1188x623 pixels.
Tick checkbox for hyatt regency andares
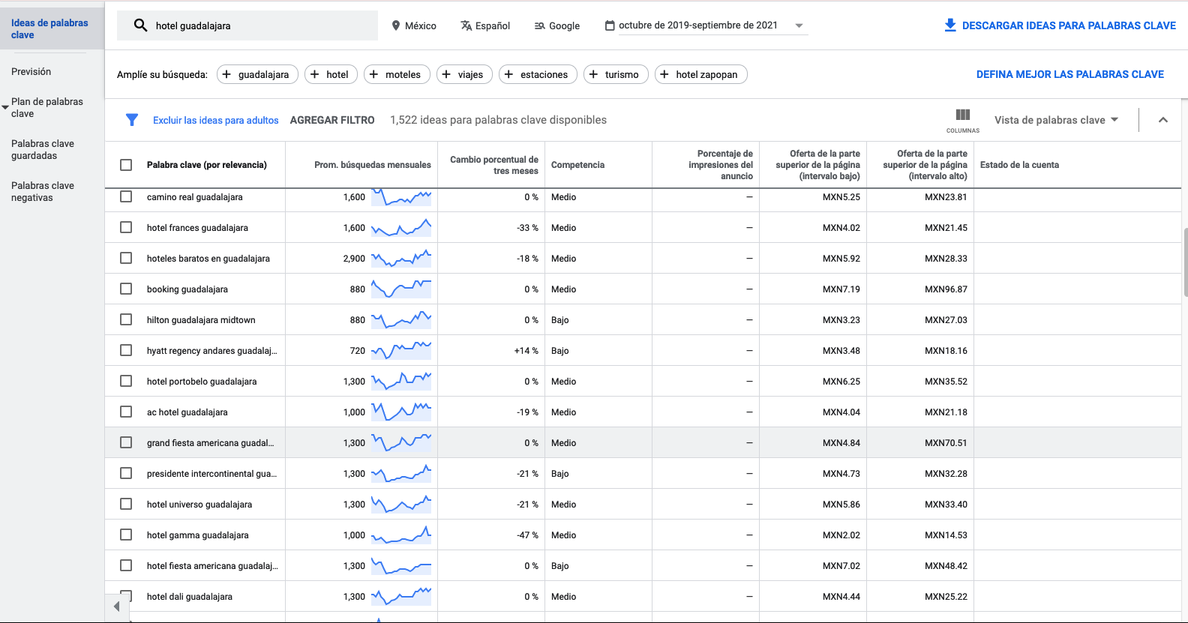click(x=126, y=350)
